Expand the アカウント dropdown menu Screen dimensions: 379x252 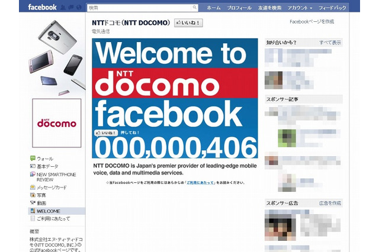[x=300, y=8]
